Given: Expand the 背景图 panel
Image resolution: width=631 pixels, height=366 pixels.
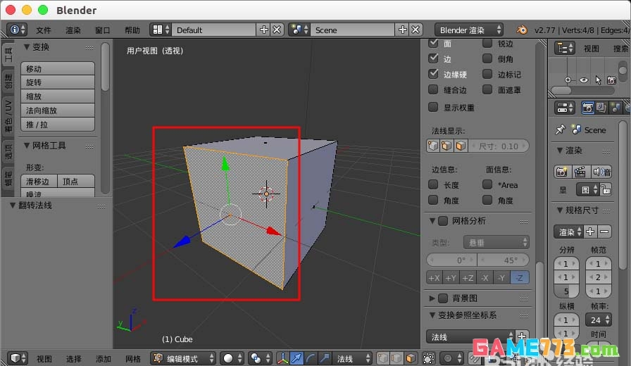Looking at the screenshot, I should point(432,298).
